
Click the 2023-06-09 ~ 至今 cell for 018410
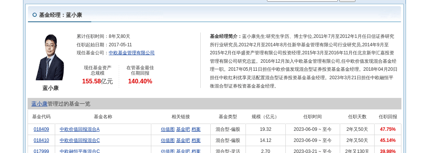(x=313, y=140)
